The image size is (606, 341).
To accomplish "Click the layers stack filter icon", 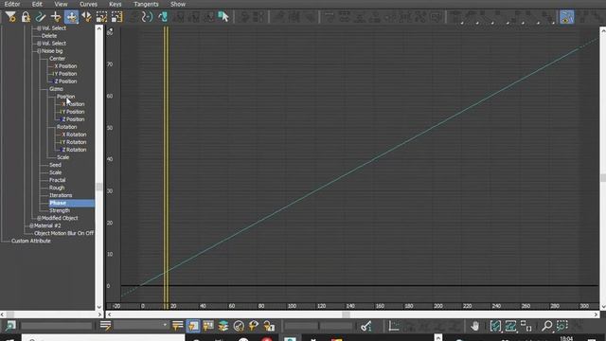I will point(223,326).
